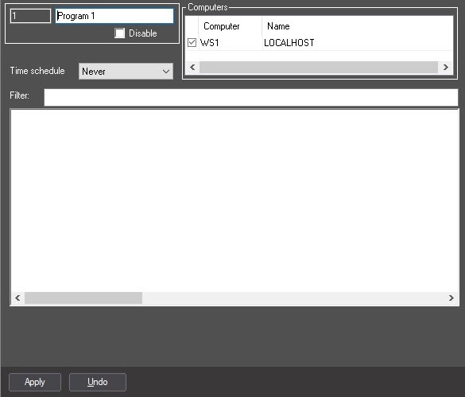Click into the Filter input field
Screen dimensions: 465x397
coord(251,97)
